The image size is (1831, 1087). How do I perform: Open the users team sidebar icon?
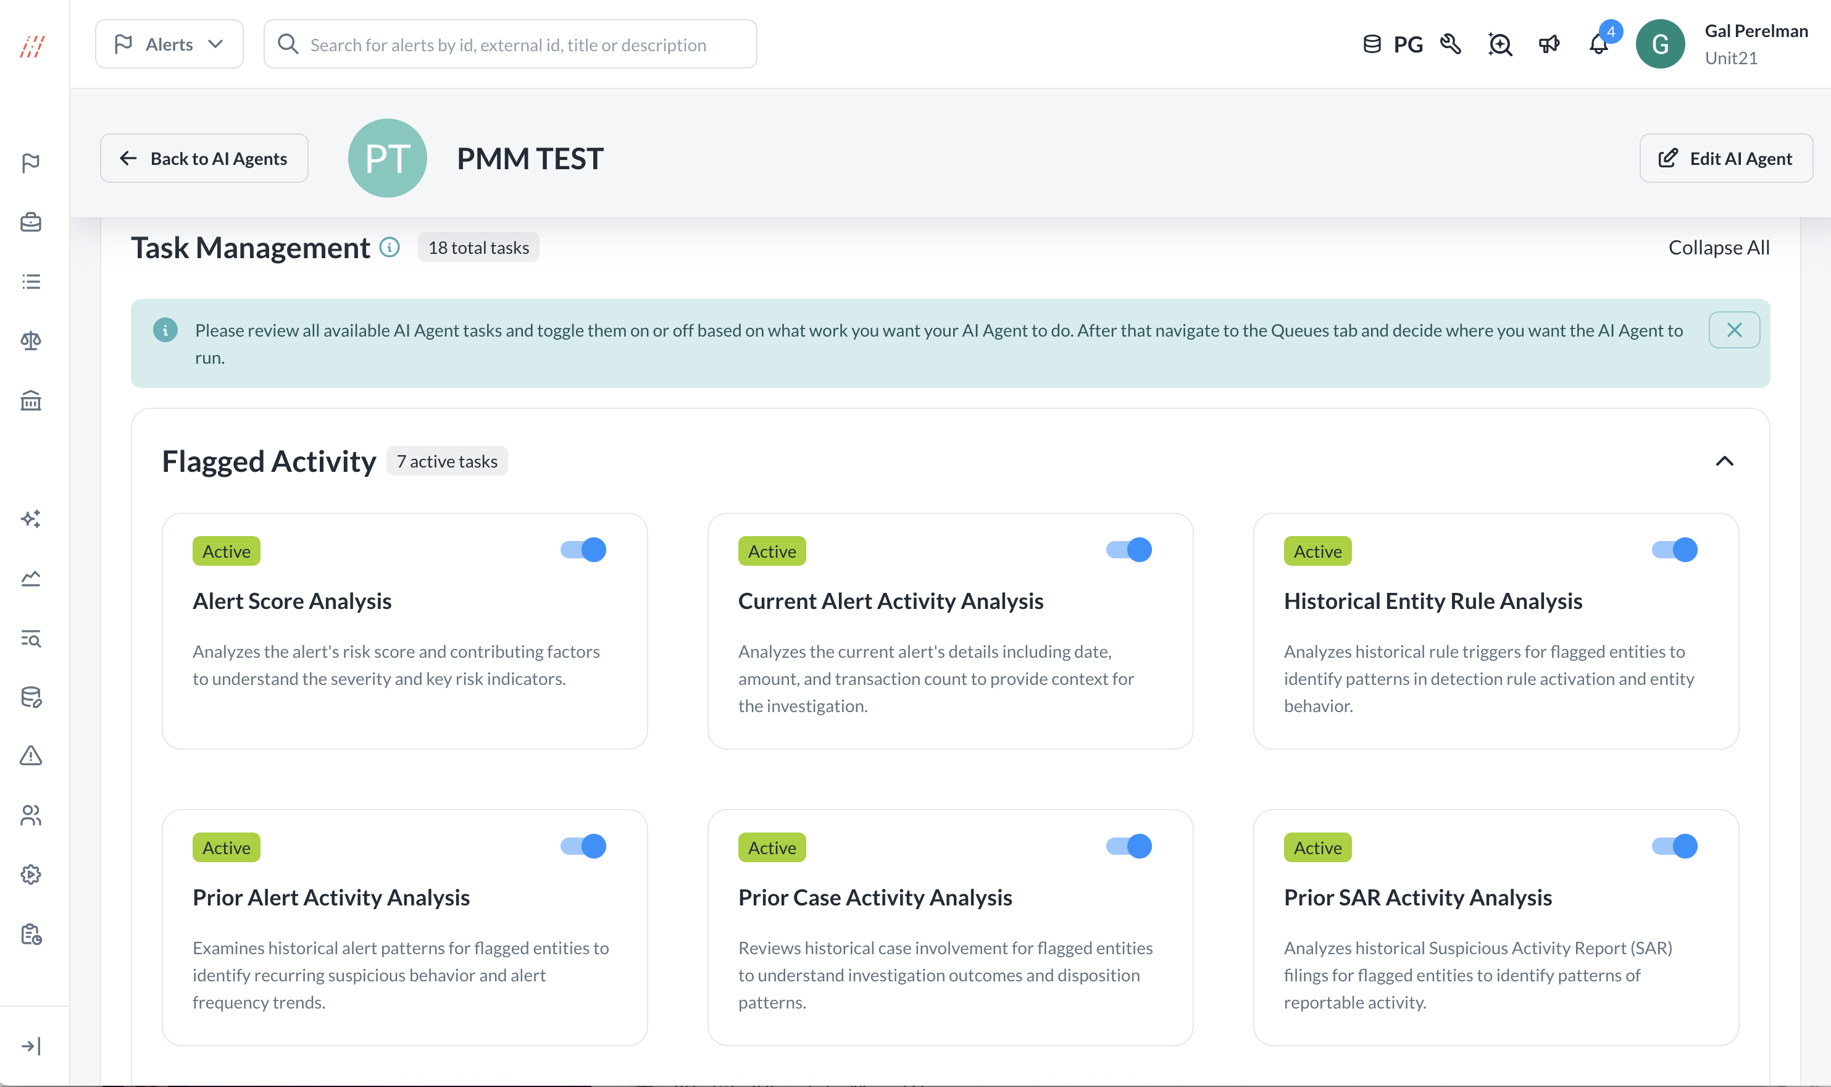tap(31, 815)
